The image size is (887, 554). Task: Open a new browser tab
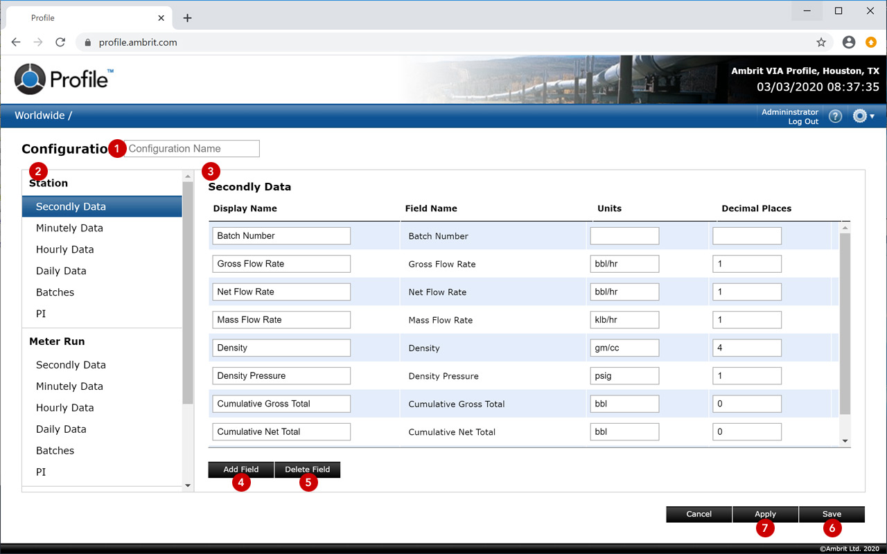click(x=187, y=18)
